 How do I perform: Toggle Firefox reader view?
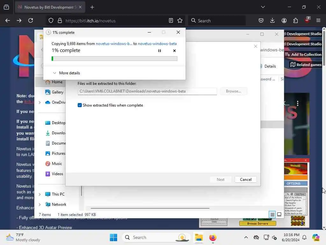[171, 20]
